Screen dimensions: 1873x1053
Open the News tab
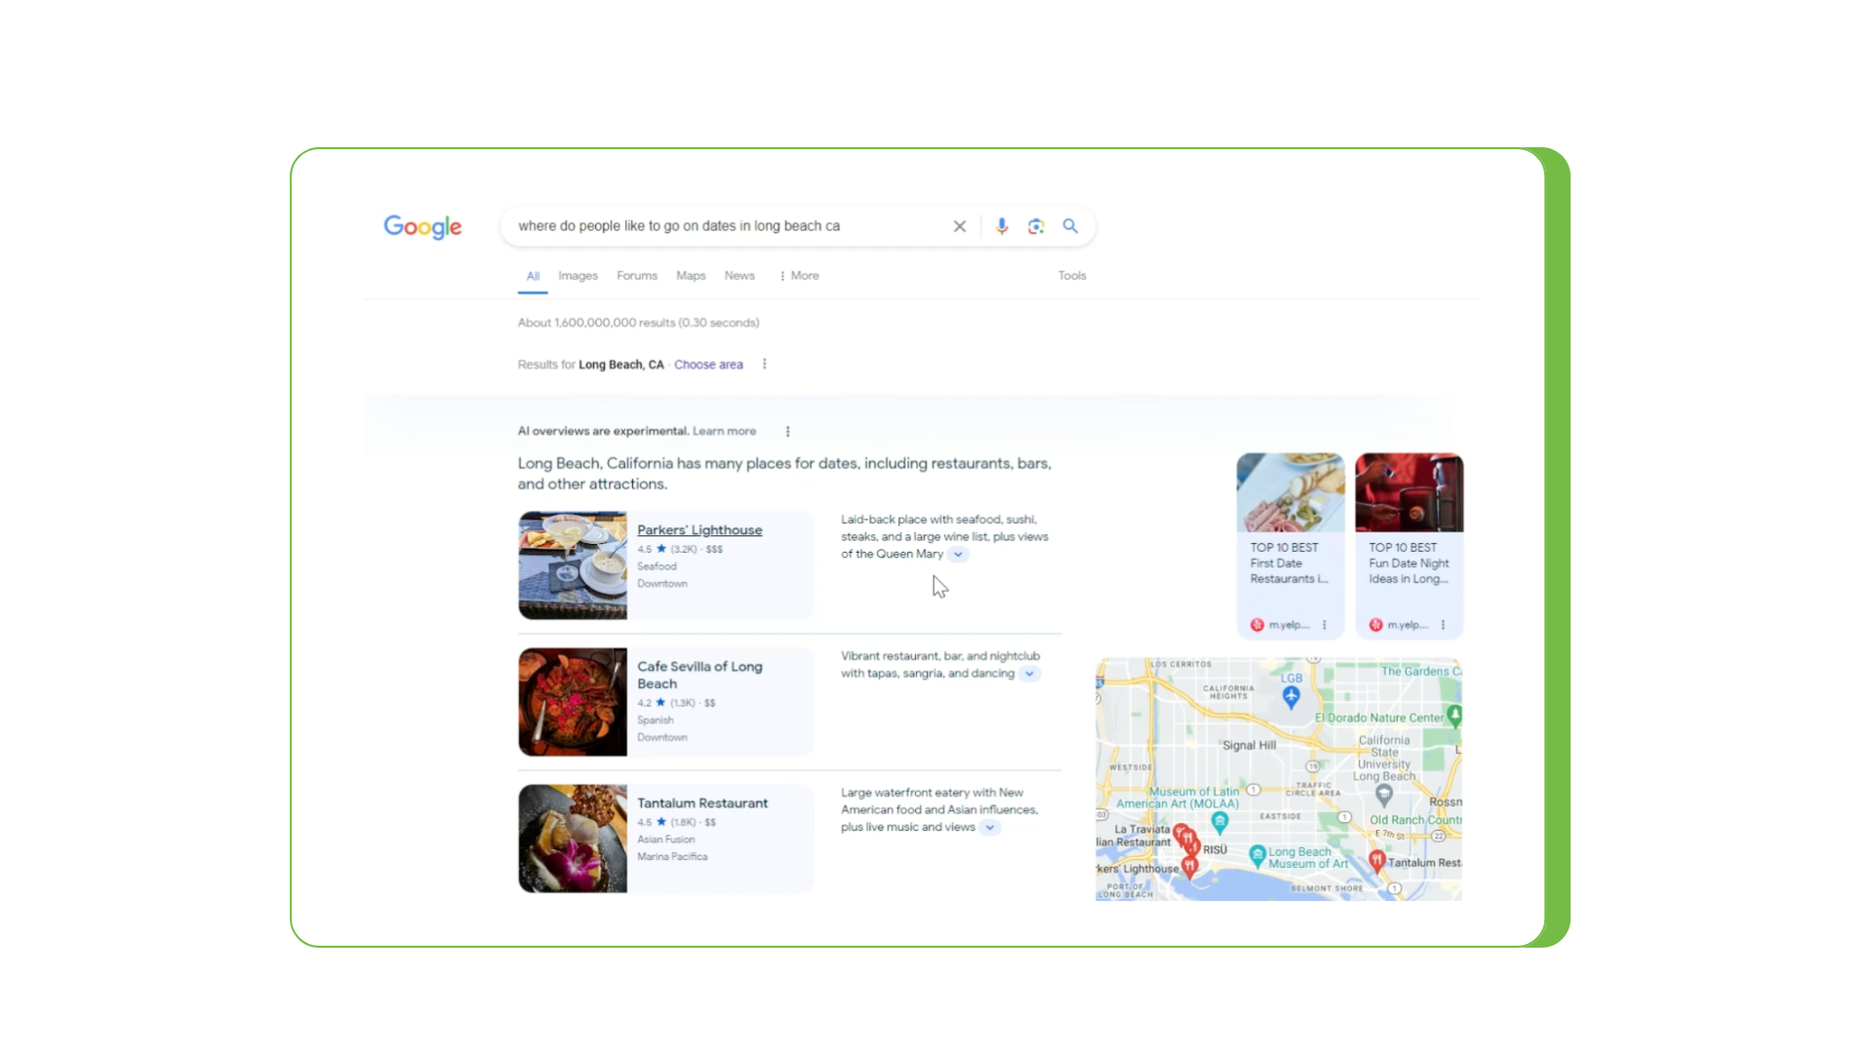[x=739, y=276]
